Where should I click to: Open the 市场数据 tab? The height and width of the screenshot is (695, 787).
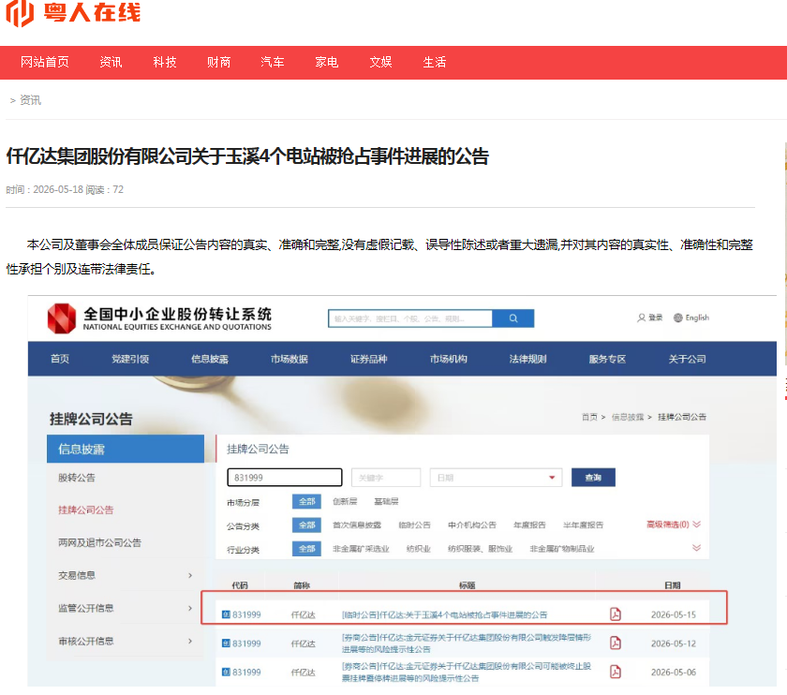pyautogui.click(x=290, y=359)
